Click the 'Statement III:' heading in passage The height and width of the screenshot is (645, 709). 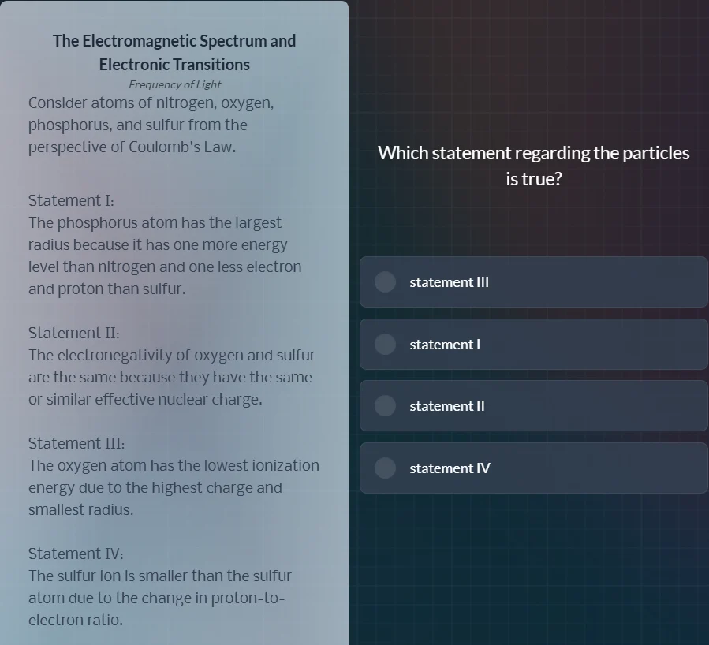coord(76,443)
